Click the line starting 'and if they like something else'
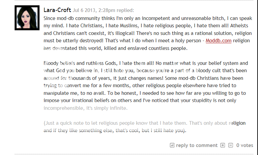This screenshot has height=155, width=258. [x=115, y=130]
